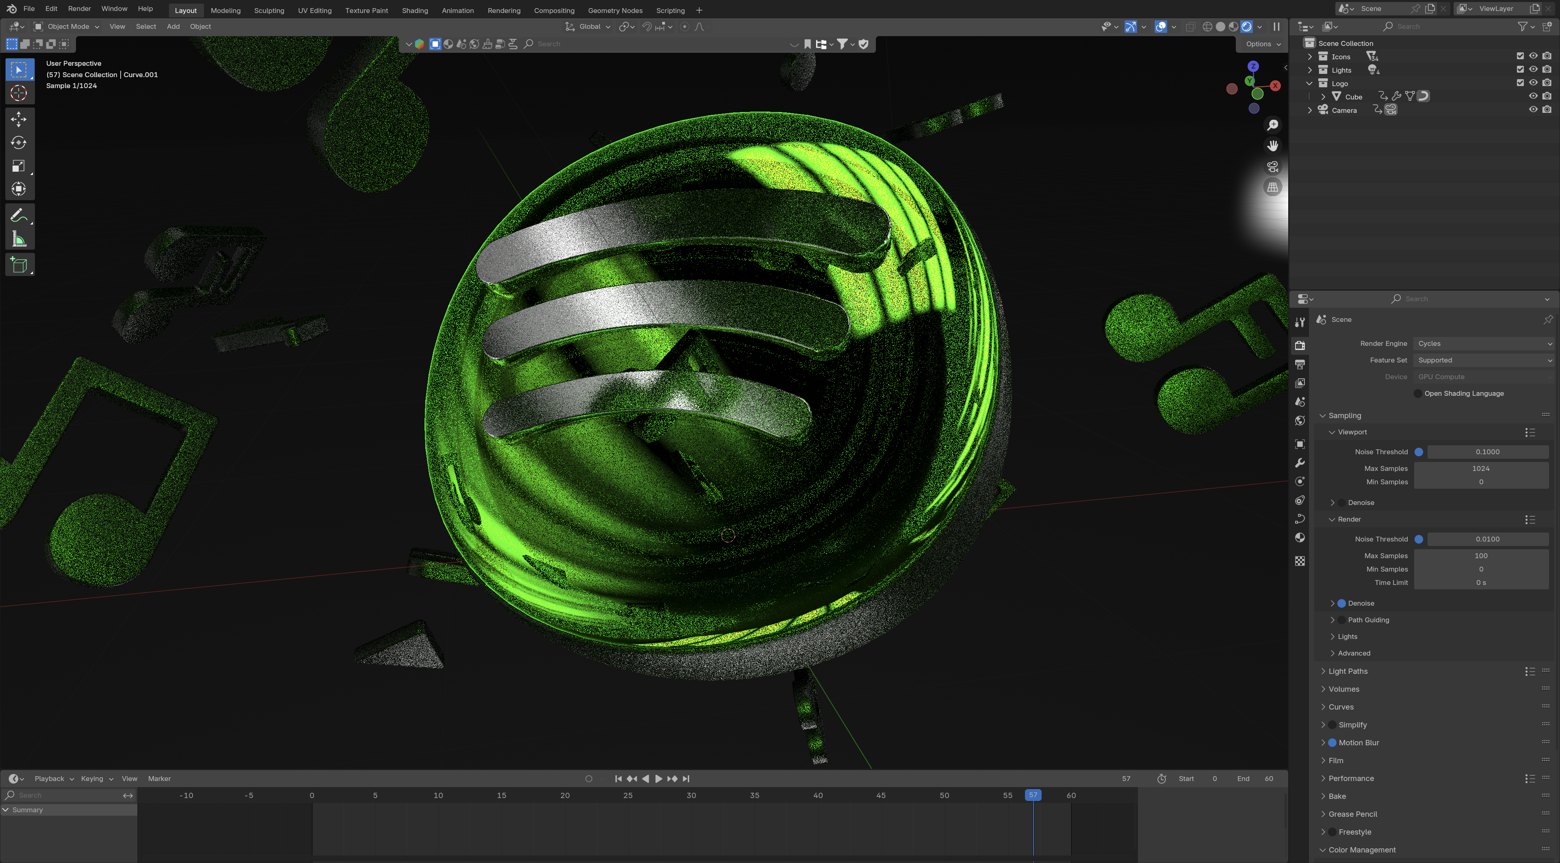Open the Object Mode dropdown
1560x863 pixels.
click(x=67, y=27)
